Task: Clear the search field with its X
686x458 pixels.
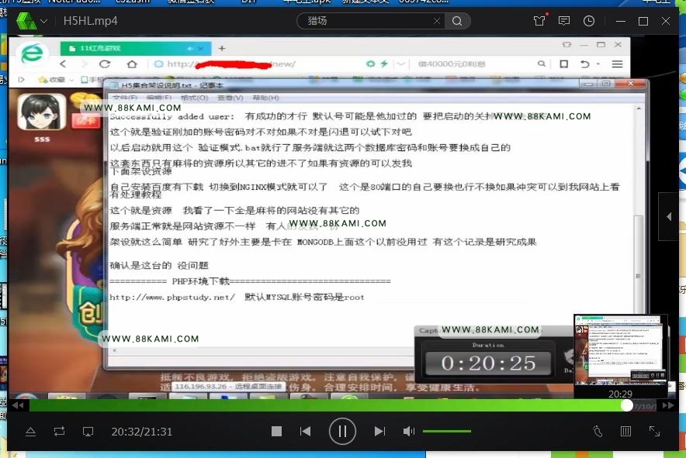Action: 437,21
